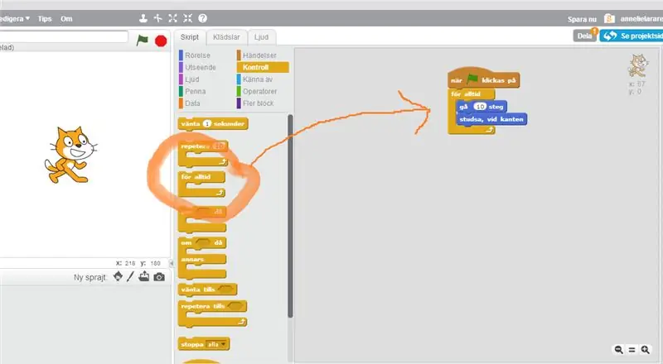Zoom out the scripts area
Image resolution: width=663 pixels, height=364 pixels.
[618, 350]
